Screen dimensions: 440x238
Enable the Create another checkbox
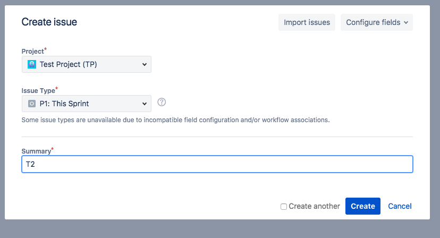point(284,207)
